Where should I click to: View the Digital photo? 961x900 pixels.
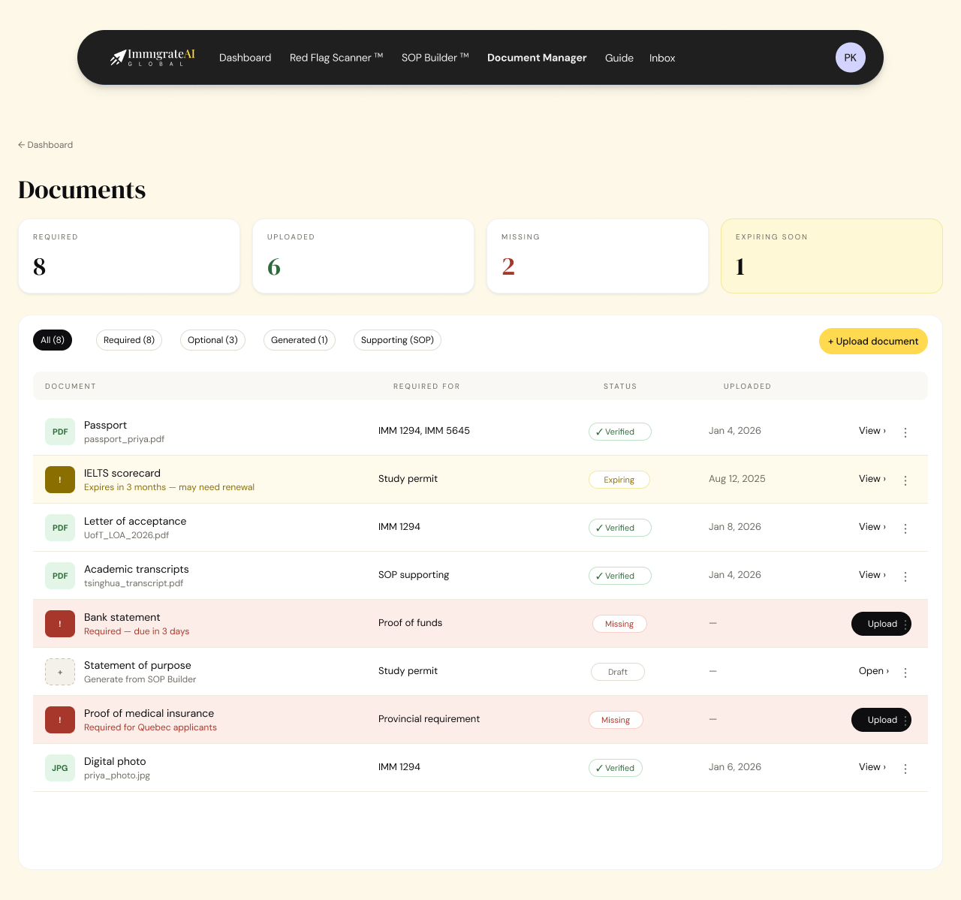(x=872, y=767)
